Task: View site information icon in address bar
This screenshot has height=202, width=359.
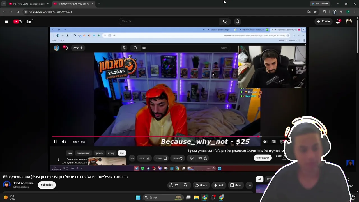Action: [26, 12]
